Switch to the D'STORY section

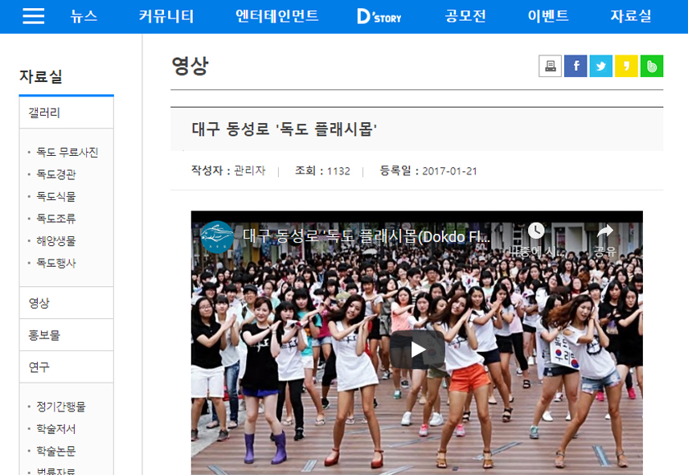click(378, 16)
